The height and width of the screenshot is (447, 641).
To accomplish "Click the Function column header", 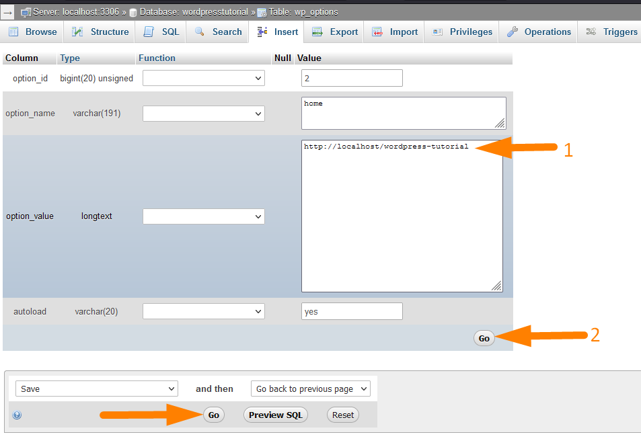I will tap(157, 58).
